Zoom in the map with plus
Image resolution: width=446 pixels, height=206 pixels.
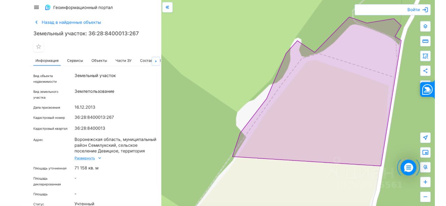[425, 182]
